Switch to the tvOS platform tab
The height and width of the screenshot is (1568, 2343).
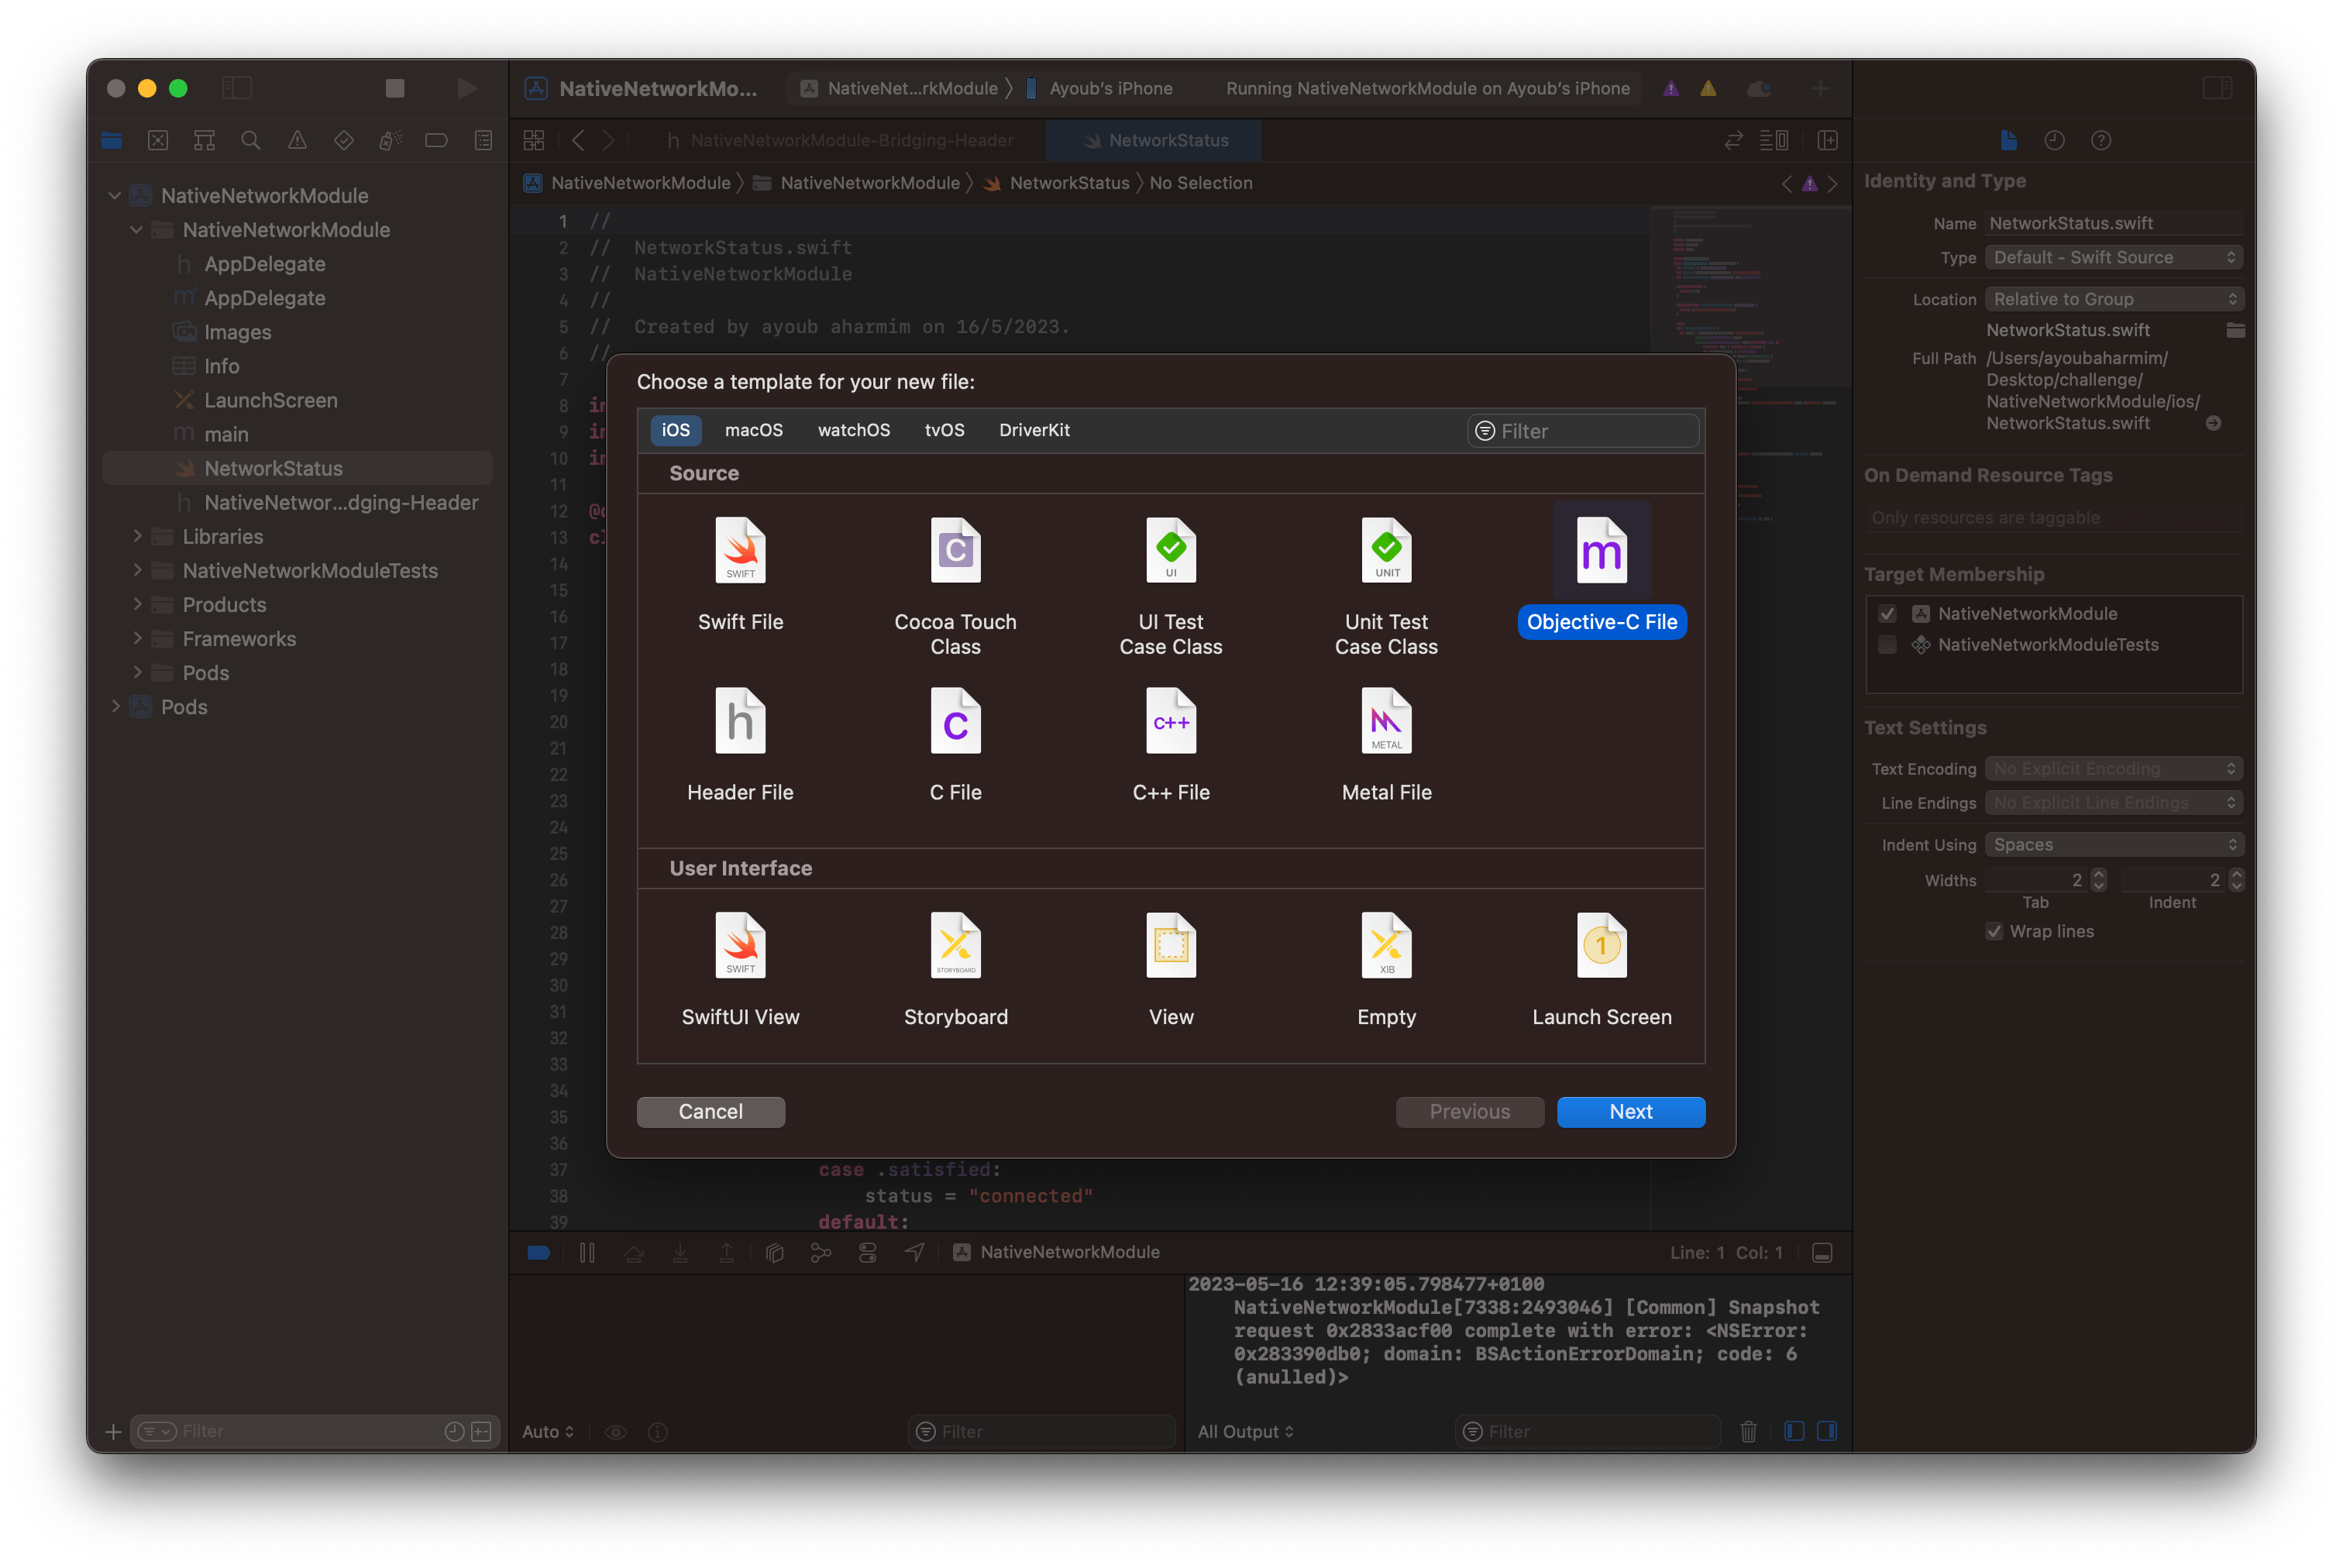(x=944, y=430)
